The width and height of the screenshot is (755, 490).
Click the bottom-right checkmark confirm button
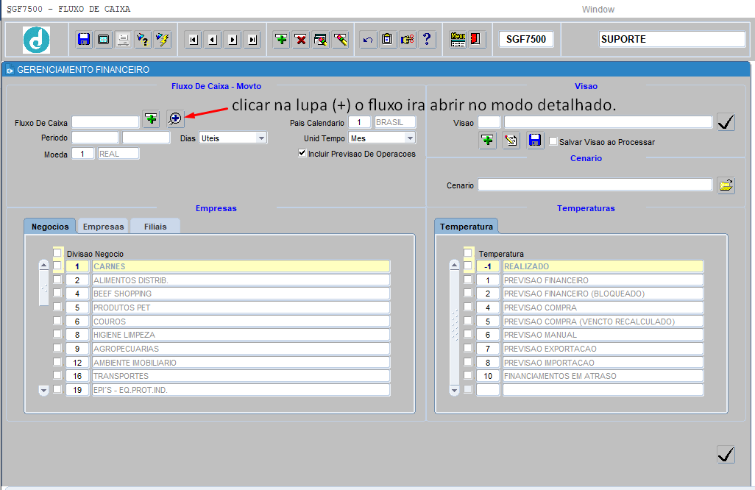(726, 455)
